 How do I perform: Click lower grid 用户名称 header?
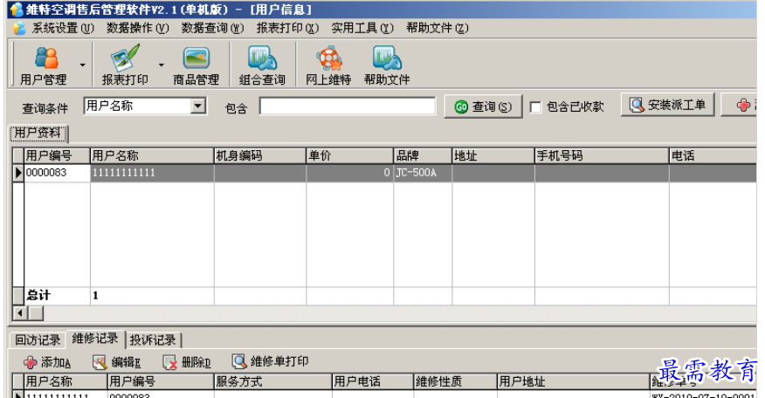(65, 381)
